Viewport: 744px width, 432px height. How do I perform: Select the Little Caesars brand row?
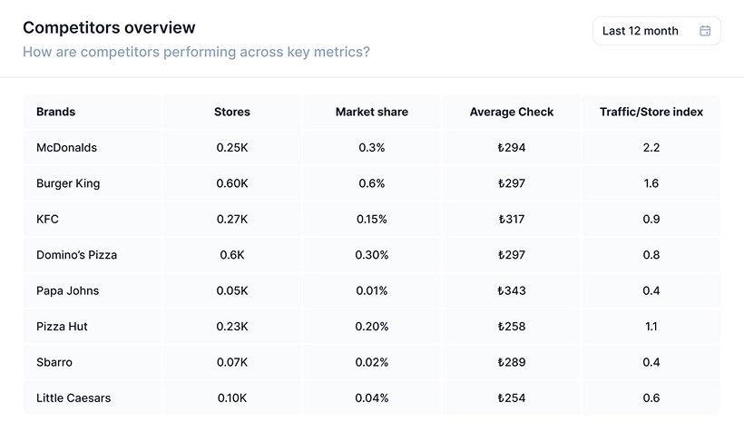[73, 398]
